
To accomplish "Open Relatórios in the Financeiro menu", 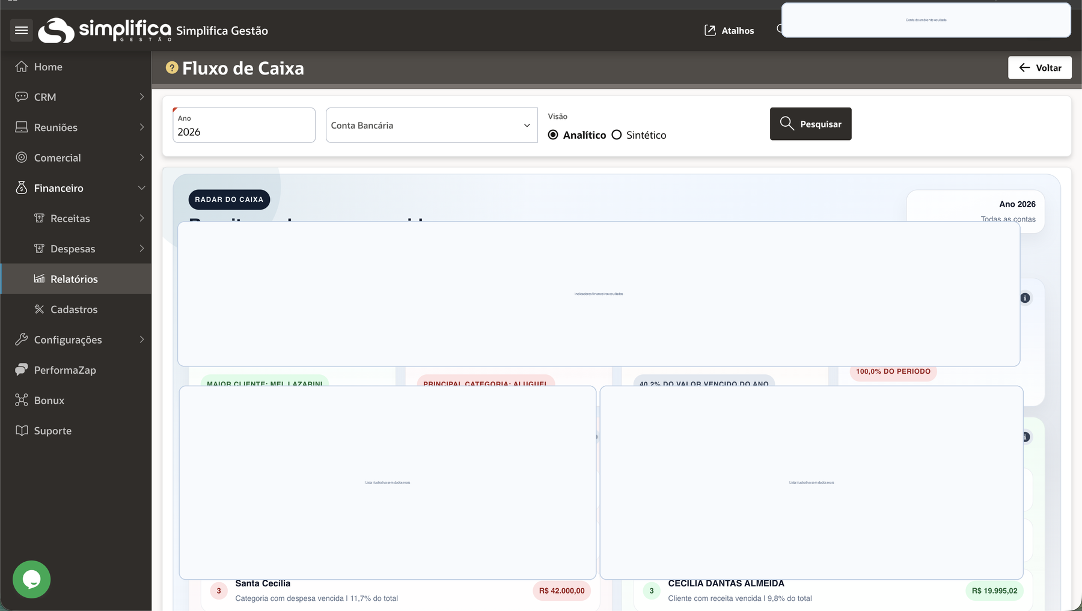I will 74,279.
